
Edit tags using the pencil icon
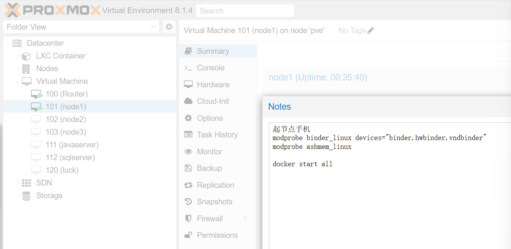(371, 30)
